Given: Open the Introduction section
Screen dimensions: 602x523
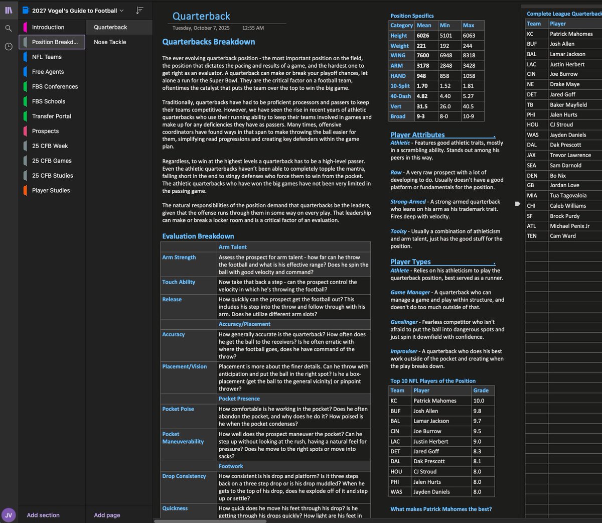Looking at the screenshot, I should [52, 27].
